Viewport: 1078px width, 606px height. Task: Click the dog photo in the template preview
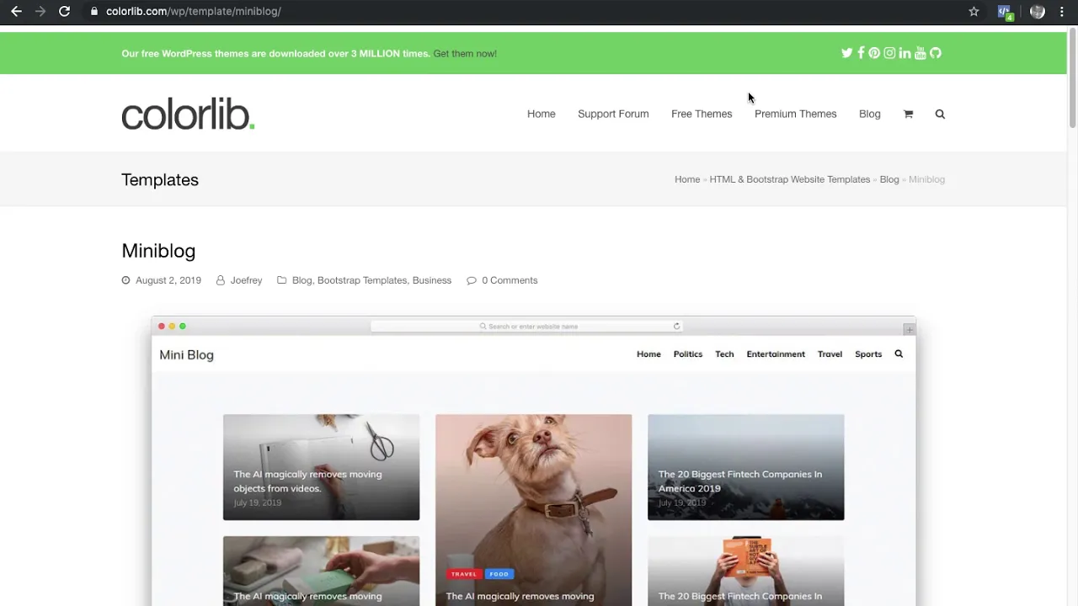click(533, 509)
